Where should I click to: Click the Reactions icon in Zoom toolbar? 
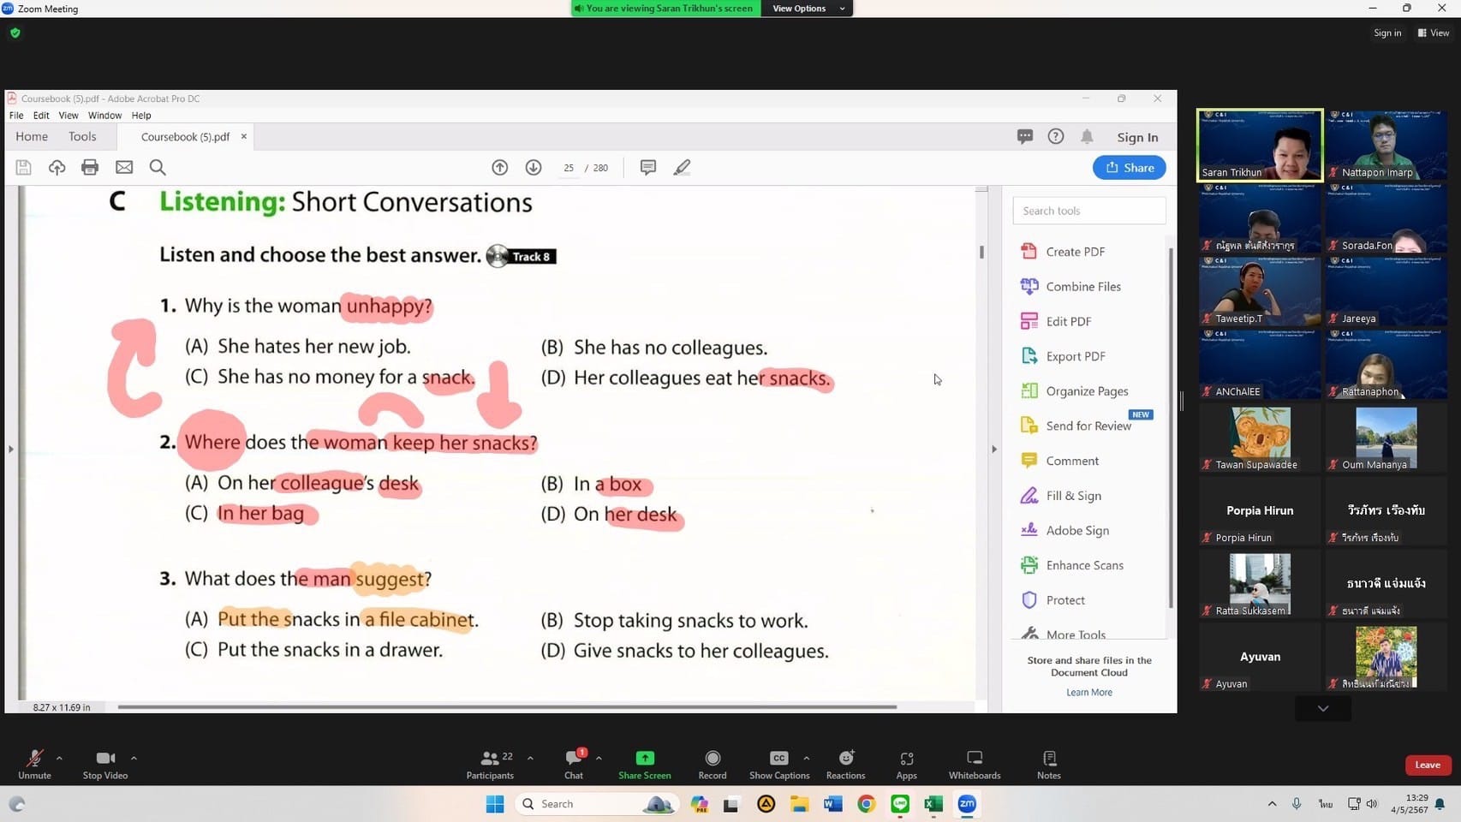[x=845, y=759]
